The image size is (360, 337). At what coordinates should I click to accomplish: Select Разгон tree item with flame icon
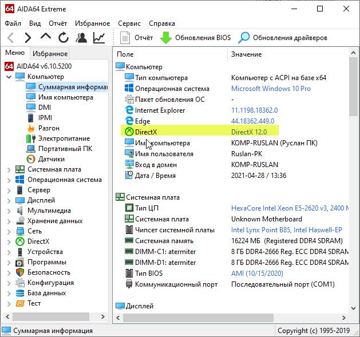point(43,128)
